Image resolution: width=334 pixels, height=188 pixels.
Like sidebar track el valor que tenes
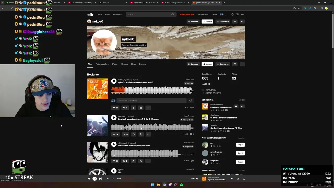pyautogui.click(x=236, y=107)
